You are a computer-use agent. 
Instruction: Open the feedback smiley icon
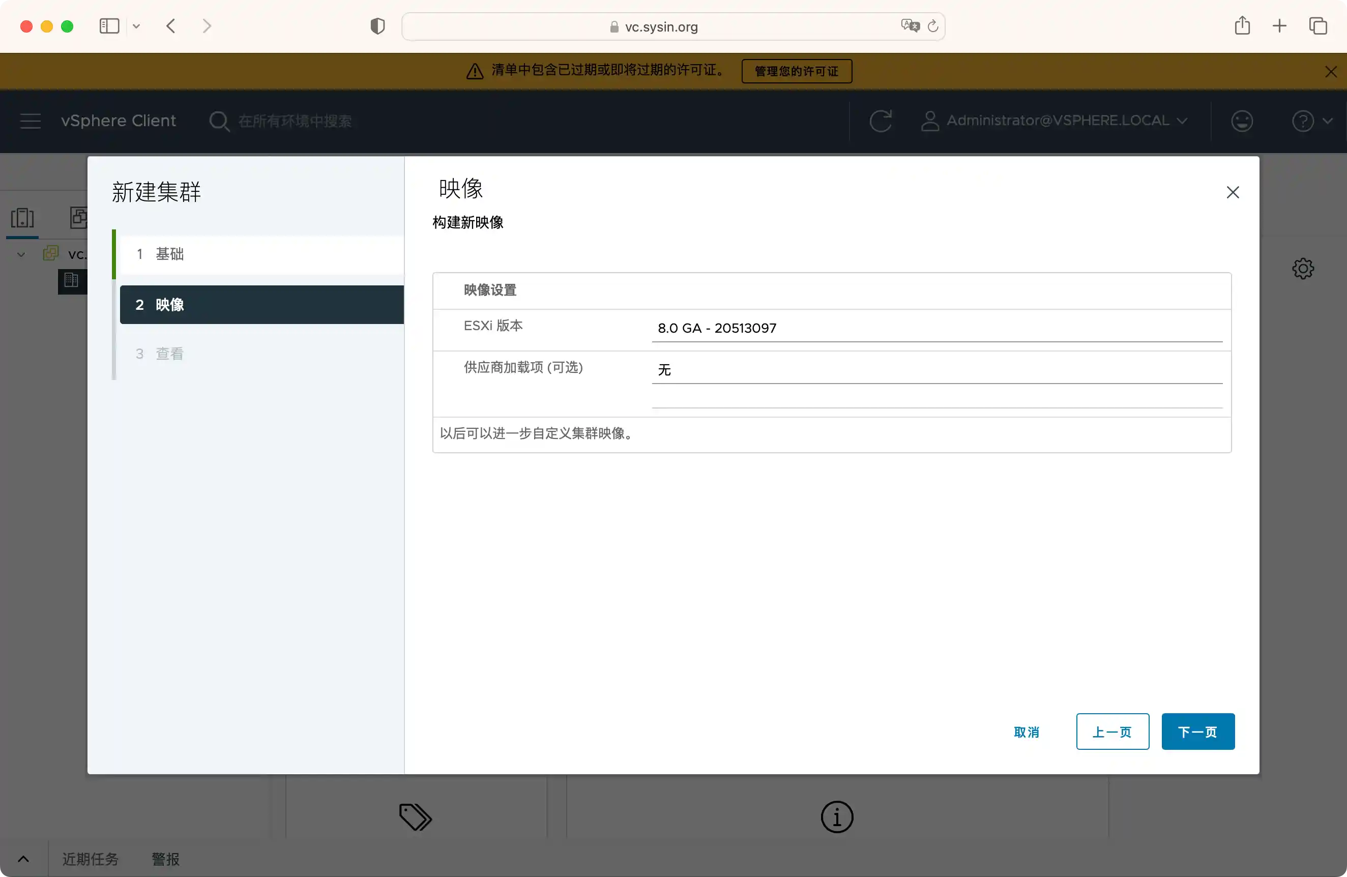point(1242,121)
